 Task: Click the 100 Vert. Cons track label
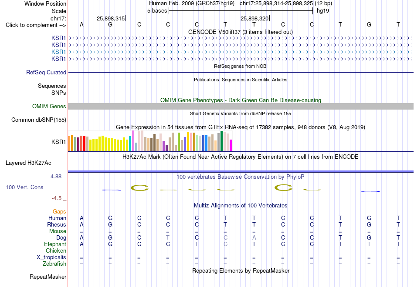24,187
